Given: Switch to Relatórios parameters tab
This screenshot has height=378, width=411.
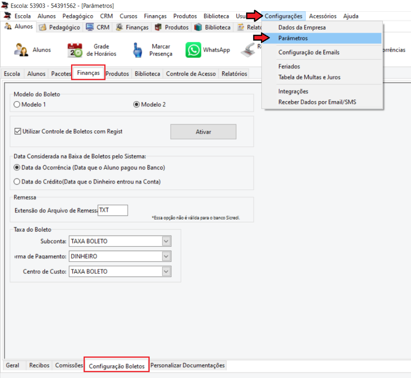Looking at the screenshot, I should pos(234,74).
